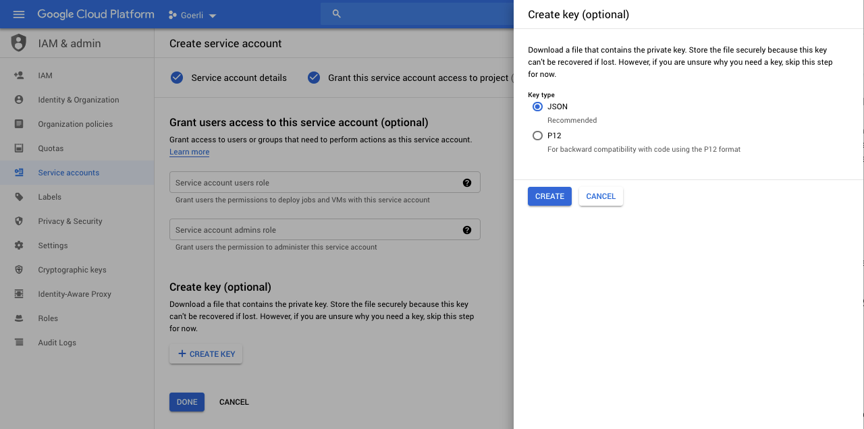Click the IAM & admin shield icon
This screenshot has height=429, width=864.
pyautogui.click(x=19, y=43)
